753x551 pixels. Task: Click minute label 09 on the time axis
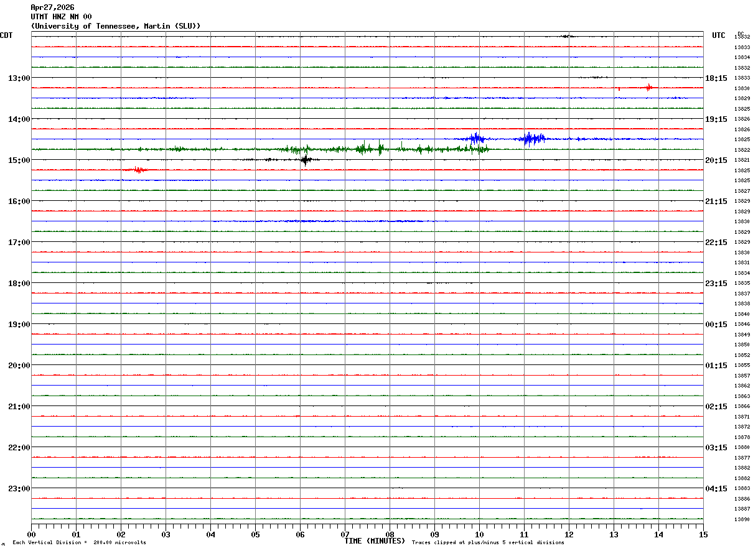(434, 534)
